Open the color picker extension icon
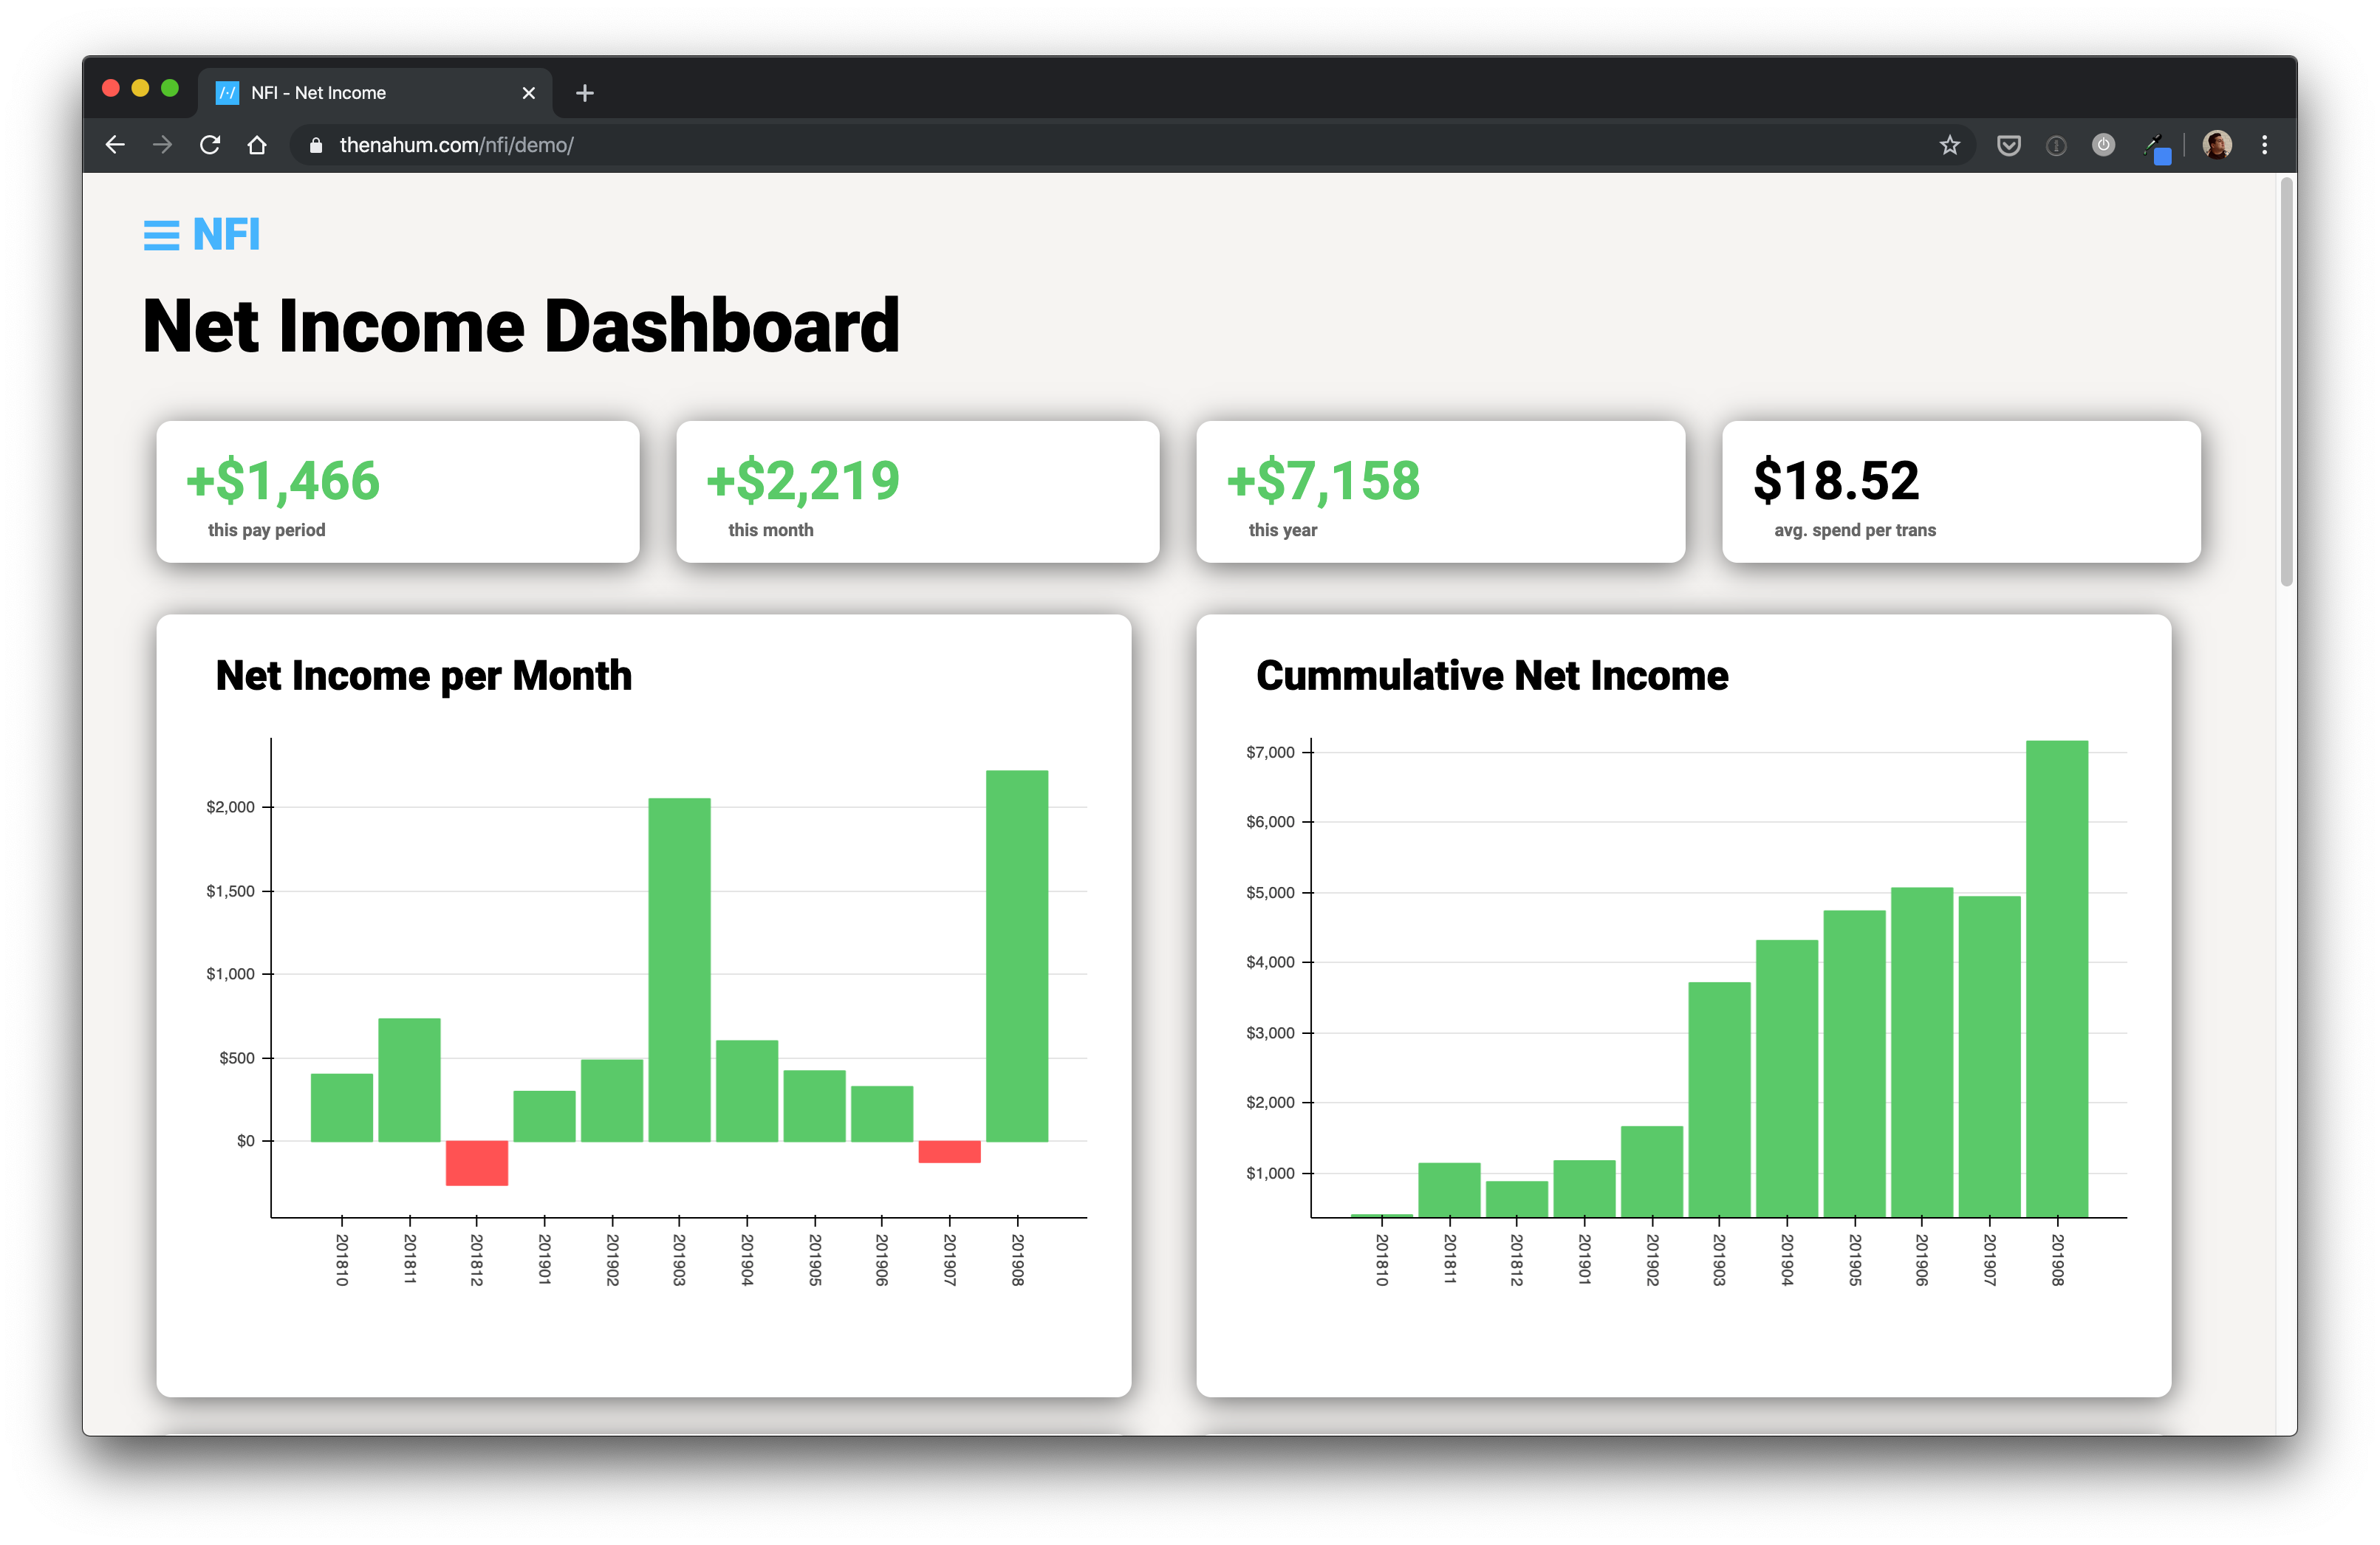This screenshot has width=2380, height=1545. (2156, 147)
